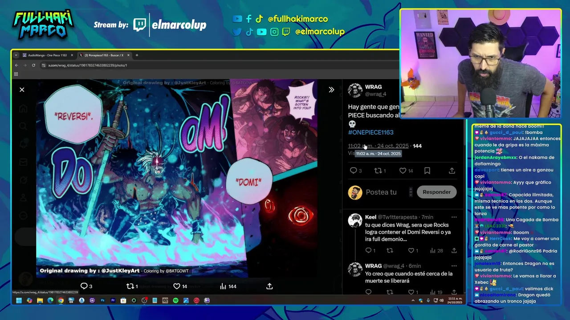This screenshot has height=320, width=570.
Task: Open more options on WRAG's 6min reply
Action: (x=454, y=266)
